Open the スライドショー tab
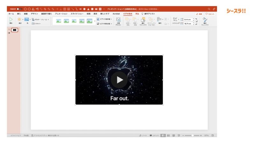Screen dimensions: 255x143 [x=77, y=14]
